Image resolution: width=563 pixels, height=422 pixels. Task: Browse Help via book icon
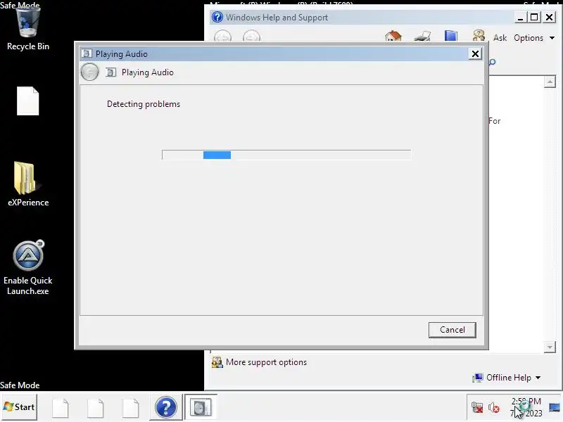tap(451, 37)
